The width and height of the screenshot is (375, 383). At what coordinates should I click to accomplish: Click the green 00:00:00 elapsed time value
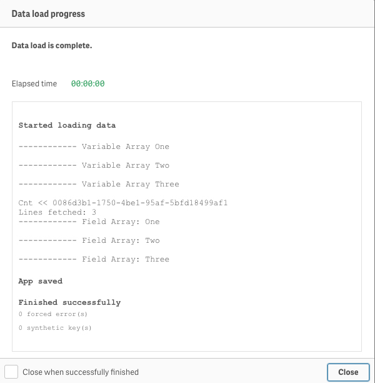88,83
